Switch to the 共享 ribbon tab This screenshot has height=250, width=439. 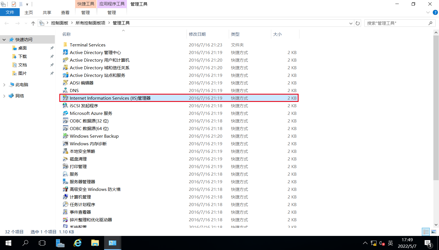click(x=47, y=12)
